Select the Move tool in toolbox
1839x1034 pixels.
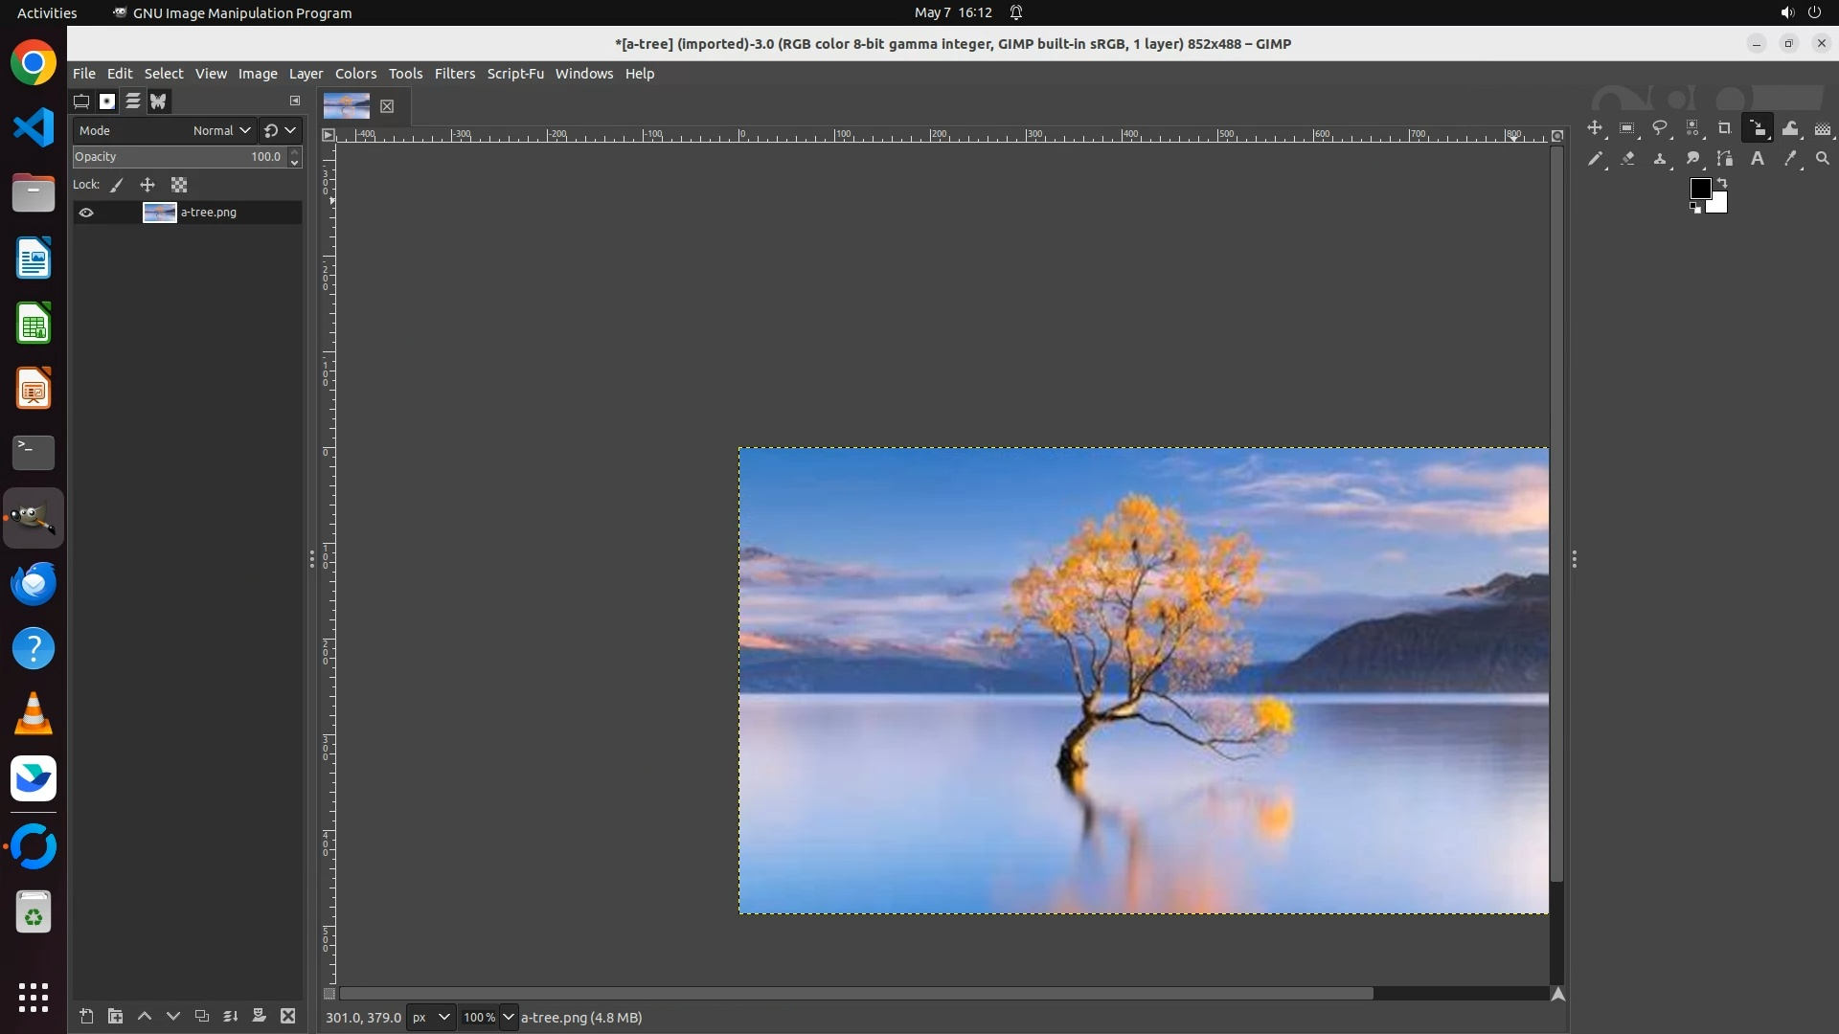(x=1595, y=128)
